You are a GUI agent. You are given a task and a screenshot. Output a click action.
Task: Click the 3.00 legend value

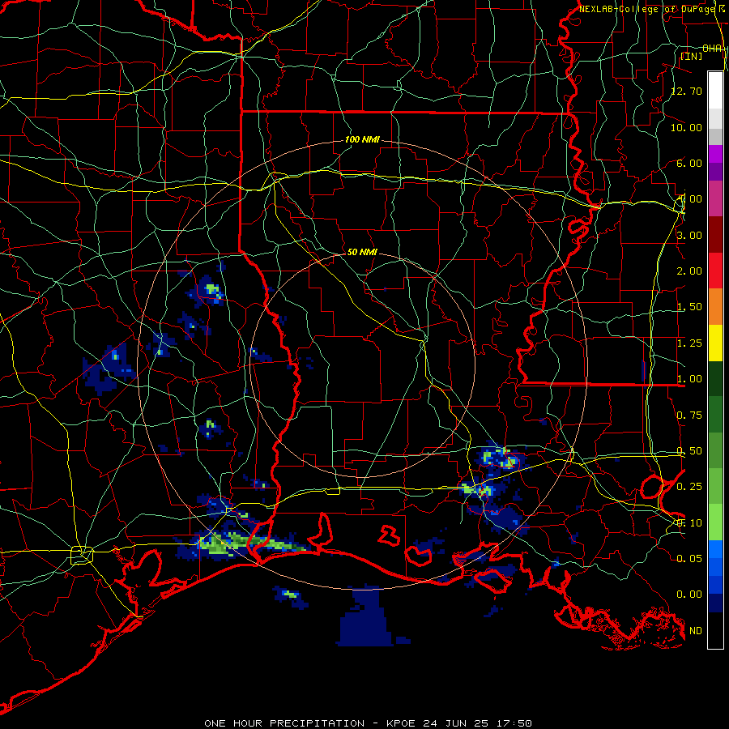point(689,235)
